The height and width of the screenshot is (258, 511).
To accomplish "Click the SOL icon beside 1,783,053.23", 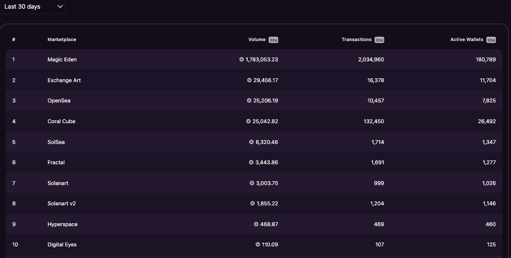I will click(241, 59).
